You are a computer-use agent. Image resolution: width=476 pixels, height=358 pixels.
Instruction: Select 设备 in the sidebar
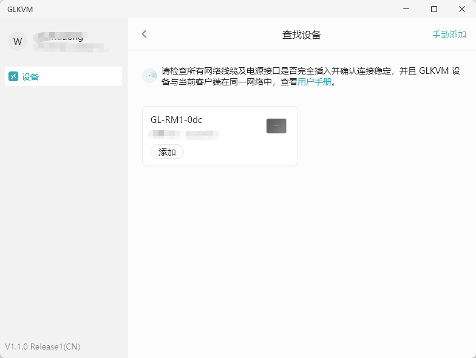point(63,76)
